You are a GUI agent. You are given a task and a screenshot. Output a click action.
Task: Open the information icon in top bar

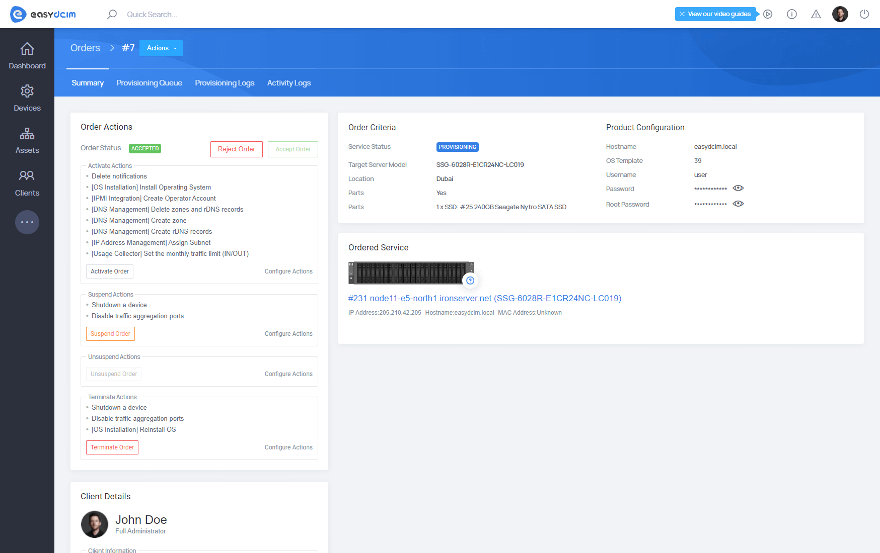tap(792, 14)
